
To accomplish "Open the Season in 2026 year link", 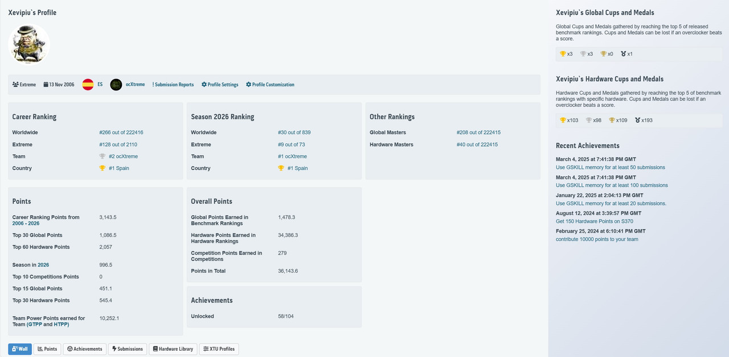I will pyautogui.click(x=43, y=265).
